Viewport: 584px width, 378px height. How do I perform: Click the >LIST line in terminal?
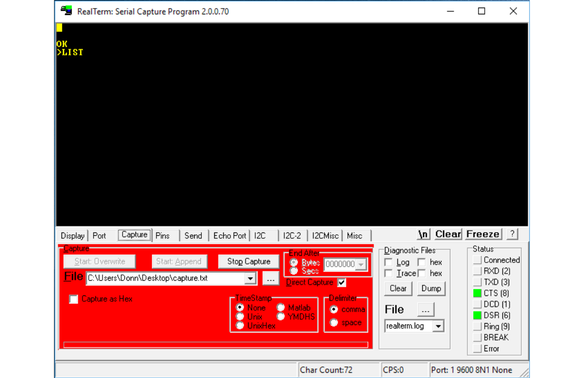click(x=70, y=52)
